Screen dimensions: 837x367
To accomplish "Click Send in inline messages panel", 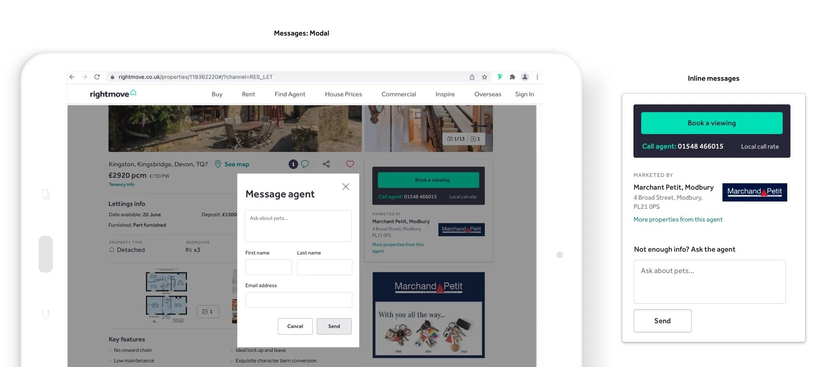I will tap(662, 321).
